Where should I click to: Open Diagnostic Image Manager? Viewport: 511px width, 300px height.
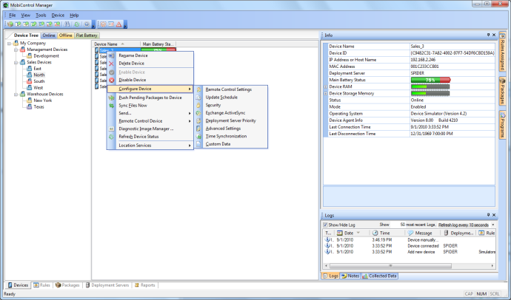(150, 129)
